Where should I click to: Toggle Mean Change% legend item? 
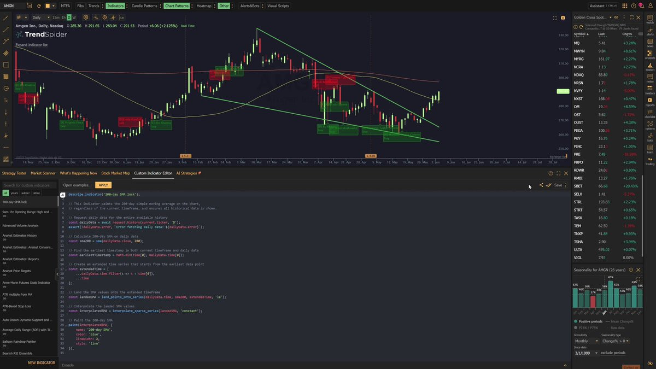coord(620,321)
